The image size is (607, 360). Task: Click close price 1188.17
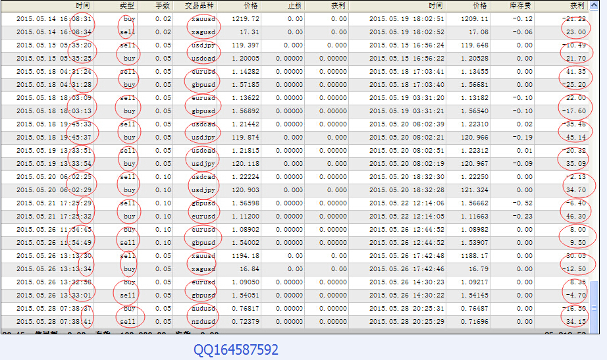[475, 256]
